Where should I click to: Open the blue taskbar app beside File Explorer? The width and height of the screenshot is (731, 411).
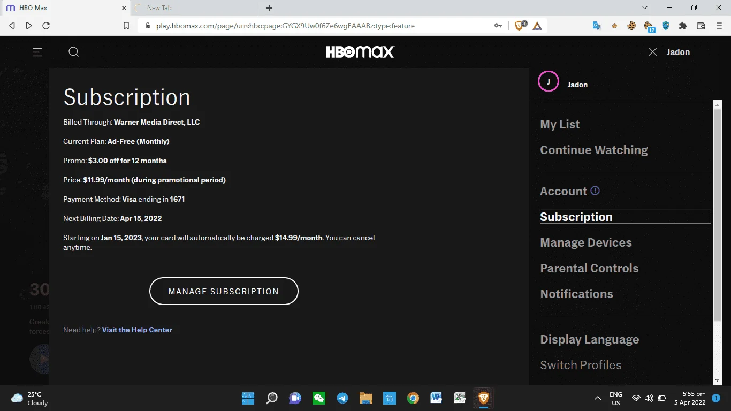[389, 398]
